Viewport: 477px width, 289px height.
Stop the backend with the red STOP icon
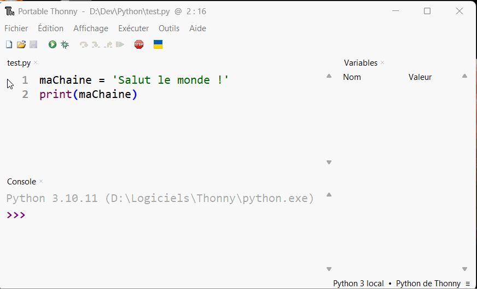pos(139,45)
